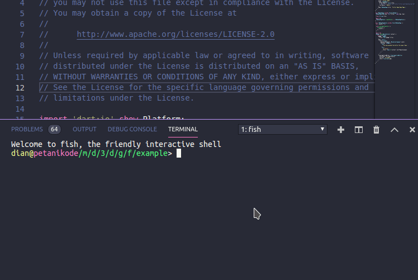The image size is (418, 280).
Task: Open the "1: fish" terminal selector dropdown
Action: tap(282, 130)
